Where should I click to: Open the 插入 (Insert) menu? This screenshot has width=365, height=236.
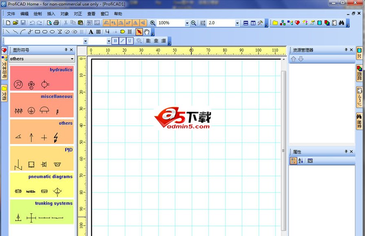tap(51, 14)
